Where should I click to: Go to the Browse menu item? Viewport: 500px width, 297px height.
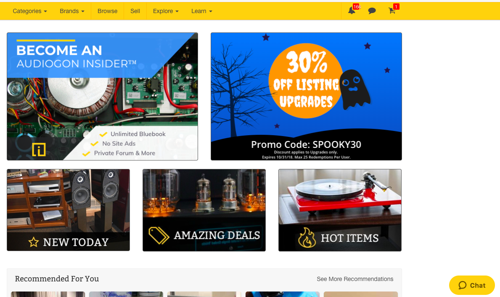tap(108, 11)
